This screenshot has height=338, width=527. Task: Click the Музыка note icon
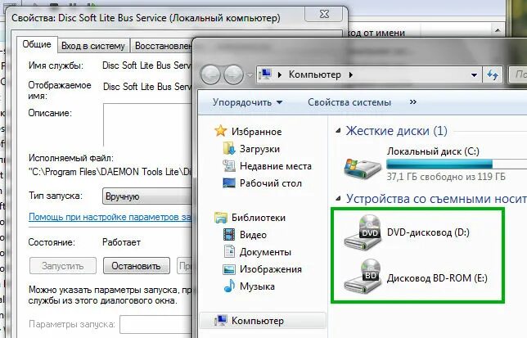click(229, 286)
